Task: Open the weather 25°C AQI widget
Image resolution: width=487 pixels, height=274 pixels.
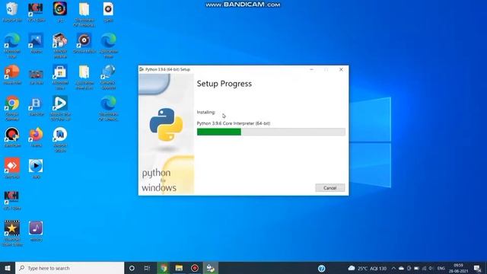Action: [x=367, y=268]
